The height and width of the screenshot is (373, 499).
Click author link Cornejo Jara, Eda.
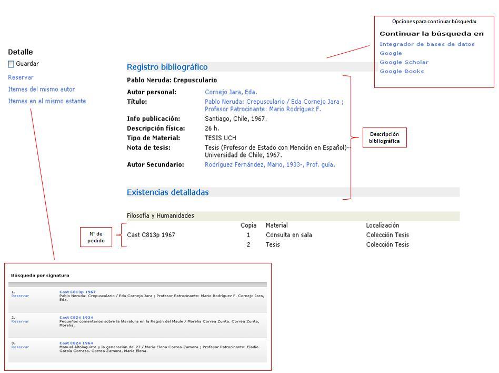(x=231, y=92)
